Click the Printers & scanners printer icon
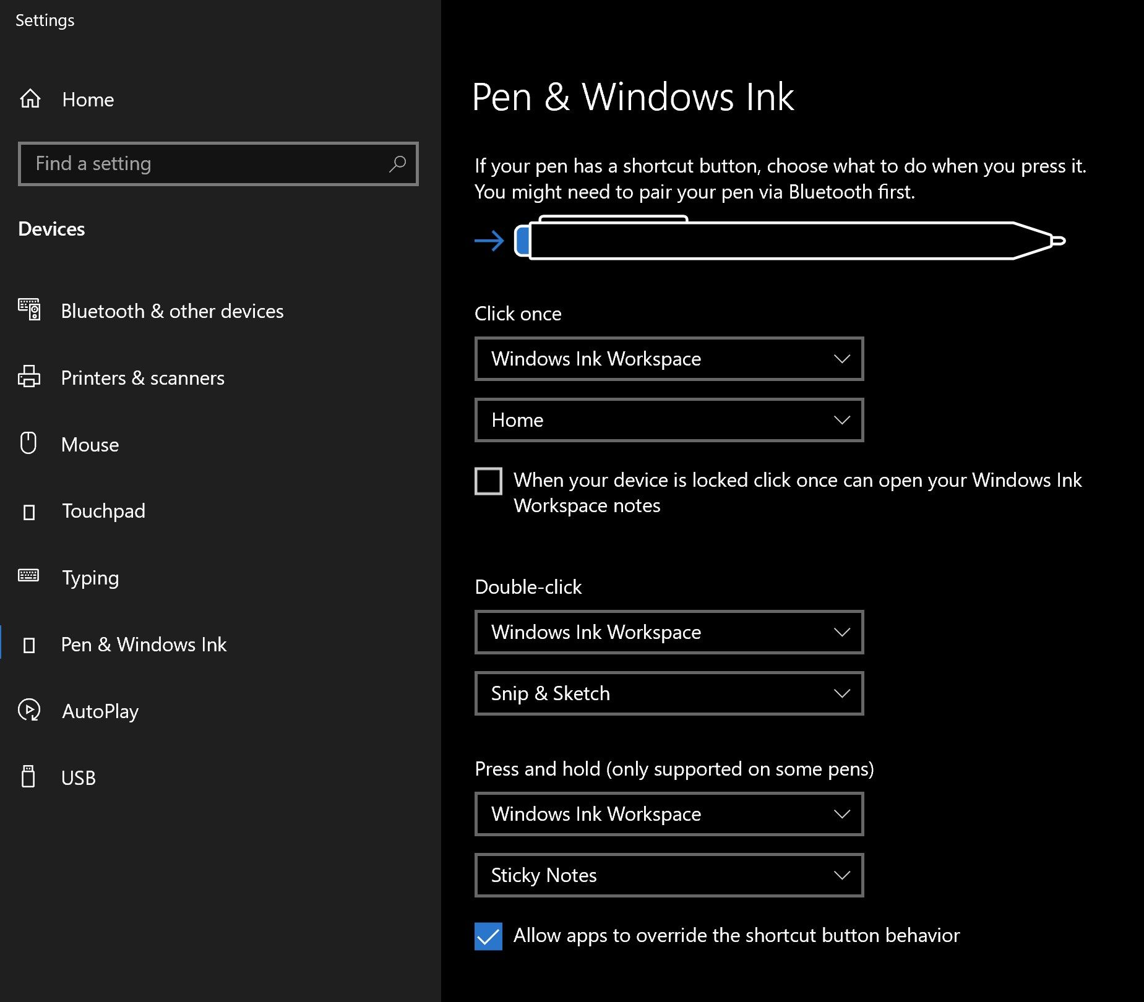Viewport: 1144px width, 1002px height. point(29,377)
